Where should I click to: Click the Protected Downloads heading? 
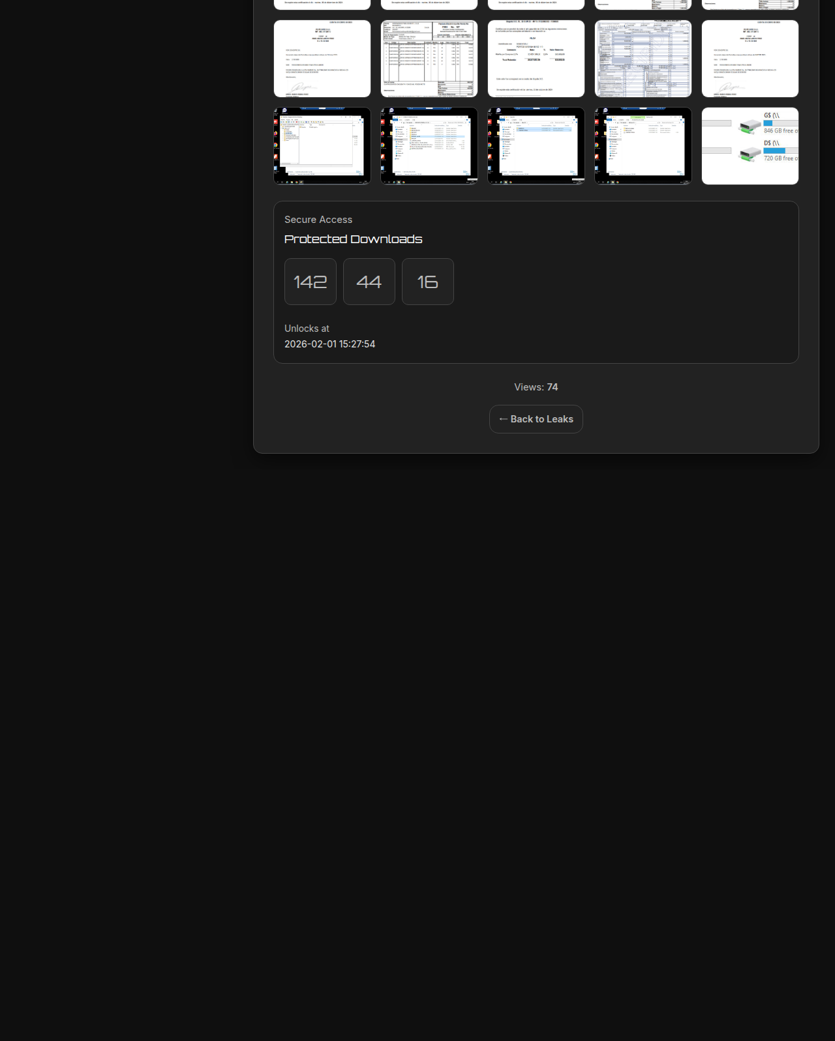coord(353,239)
